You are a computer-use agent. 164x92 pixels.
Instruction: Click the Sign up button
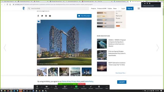[x=130, y=8]
